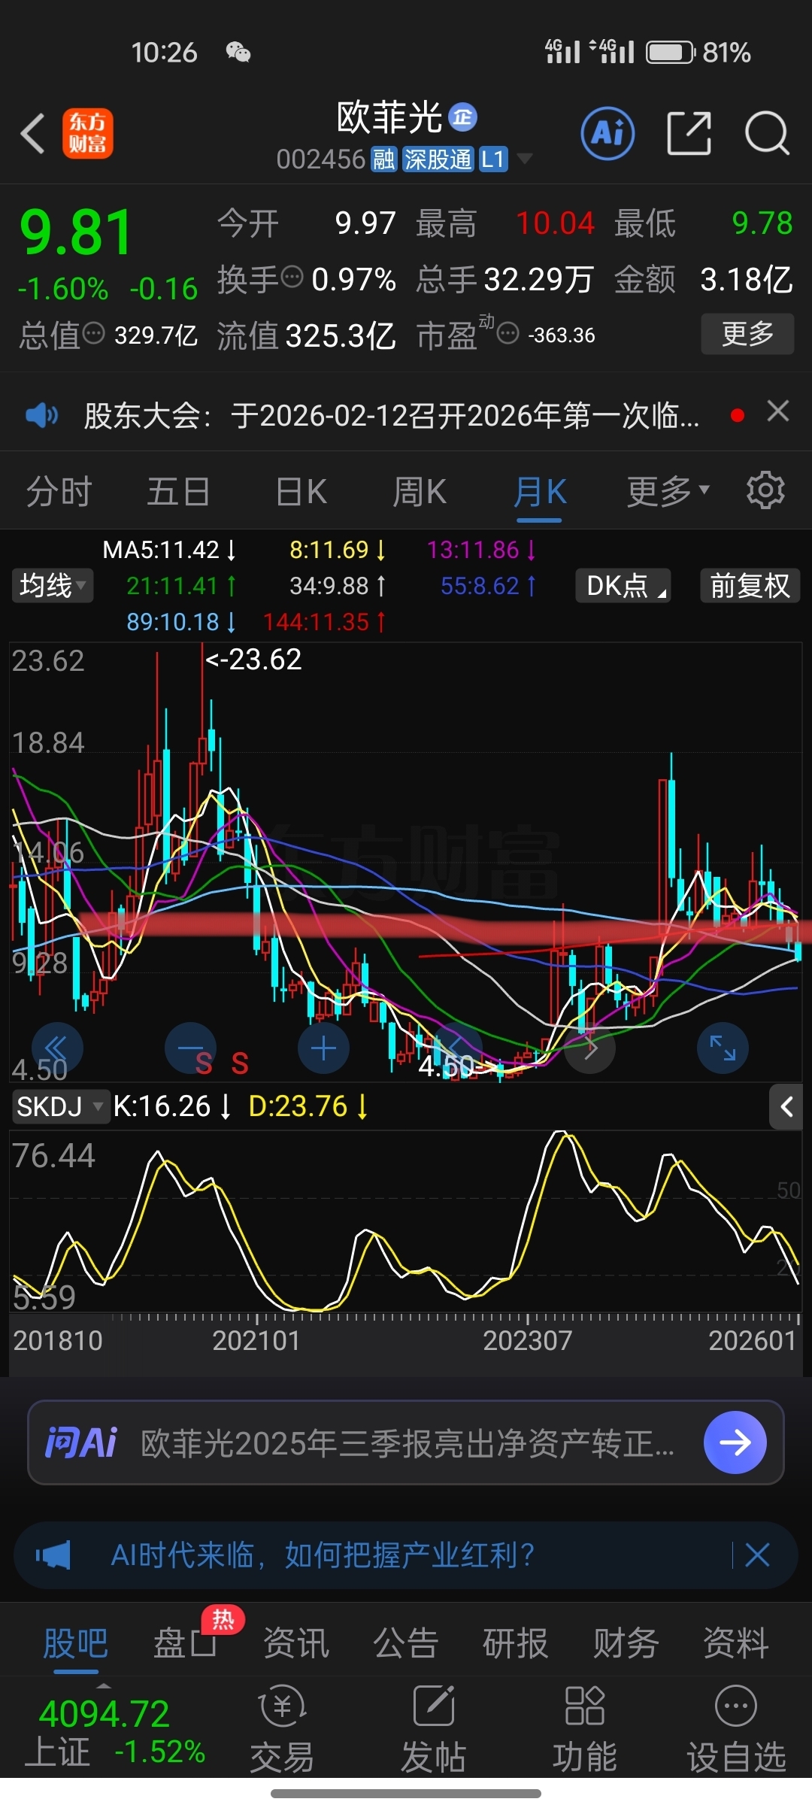This screenshot has height=1814, width=812.
Task: Tap the K:16.26 SKDJ value
Action: pos(171,1106)
